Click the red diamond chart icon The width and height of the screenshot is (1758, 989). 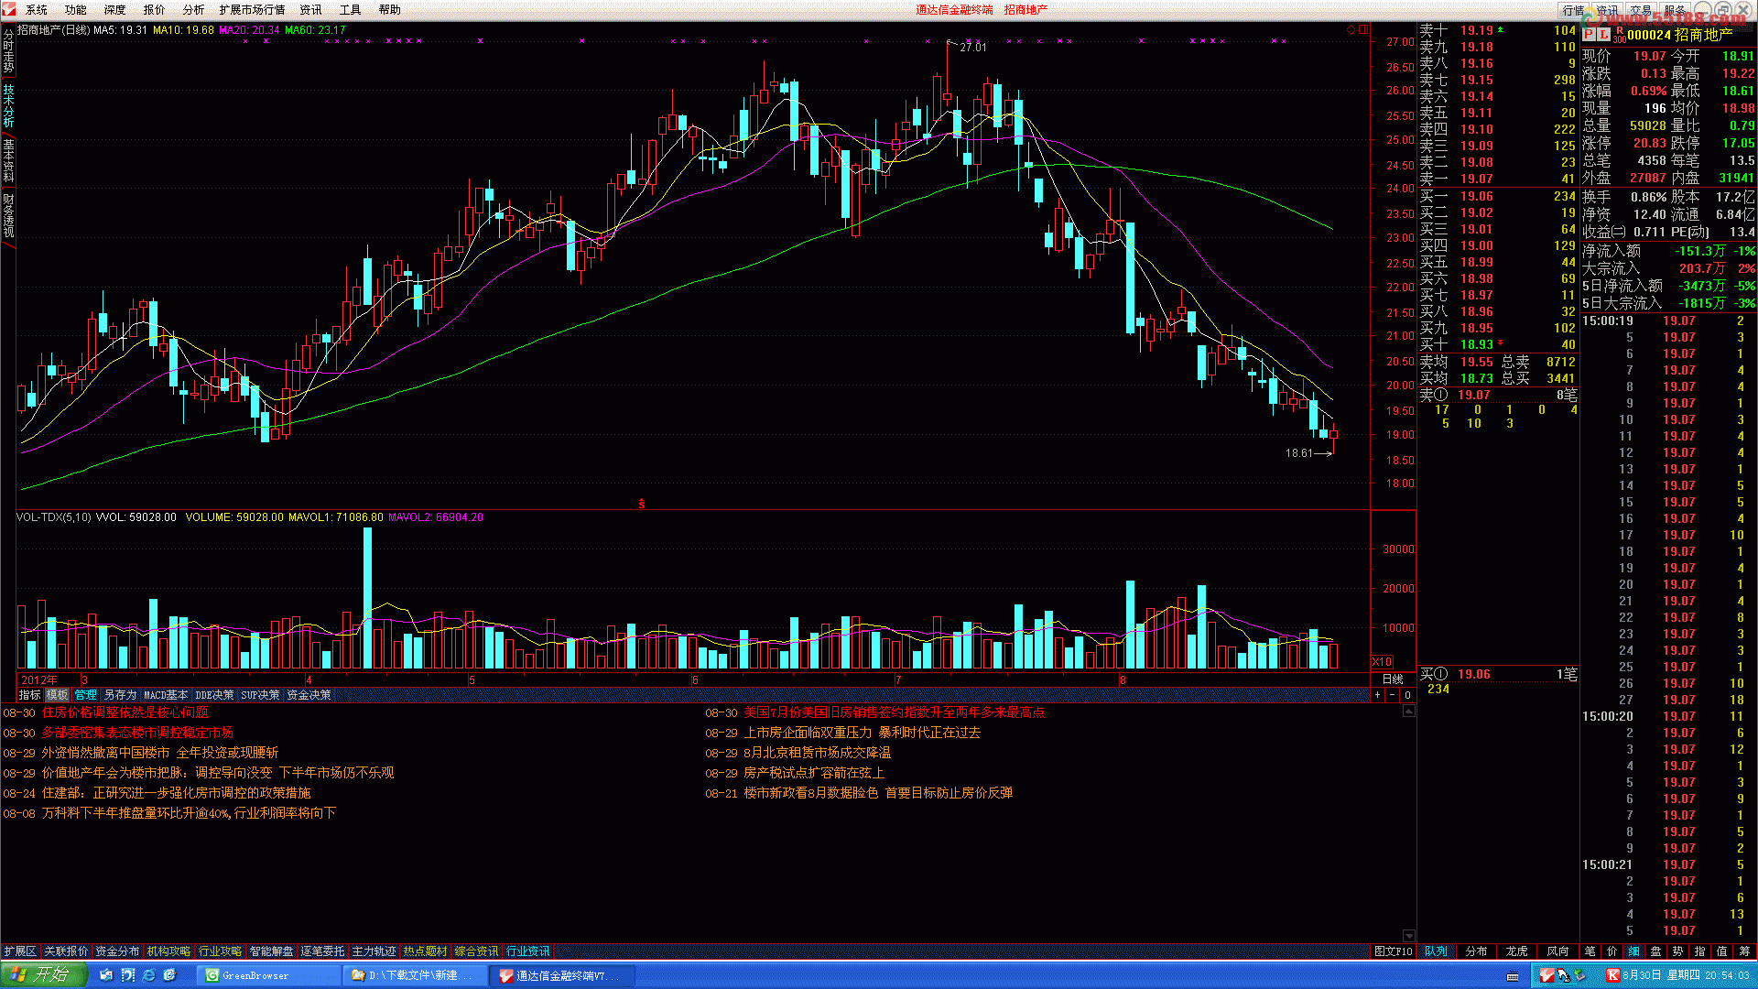pyautogui.click(x=1351, y=30)
